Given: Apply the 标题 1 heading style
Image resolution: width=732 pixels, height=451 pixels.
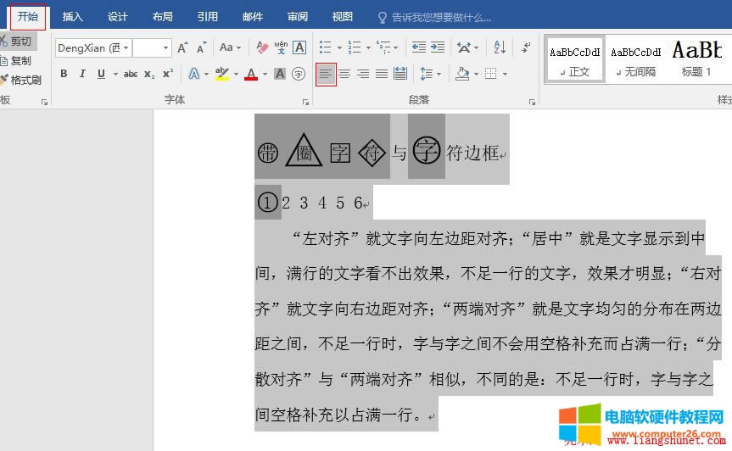Looking at the screenshot, I should coord(696,58).
